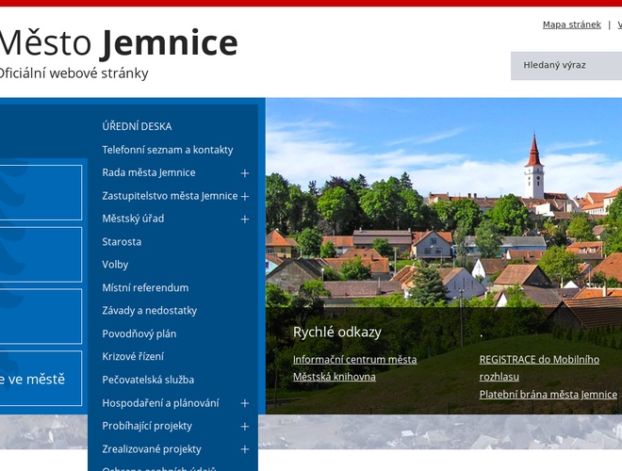Image resolution: width=622 pixels, height=471 pixels.
Task: Click the Hledaný výraz search field
Action: [x=565, y=65]
